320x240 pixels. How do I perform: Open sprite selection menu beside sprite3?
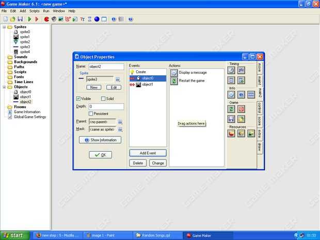(x=118, y=79)
